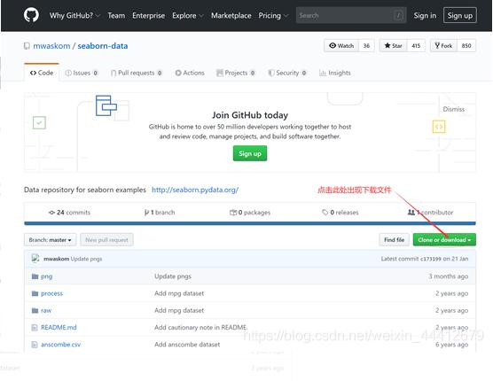Open the README.md file
The width and height of the screenshot is (493, 381).
[59, 327]
